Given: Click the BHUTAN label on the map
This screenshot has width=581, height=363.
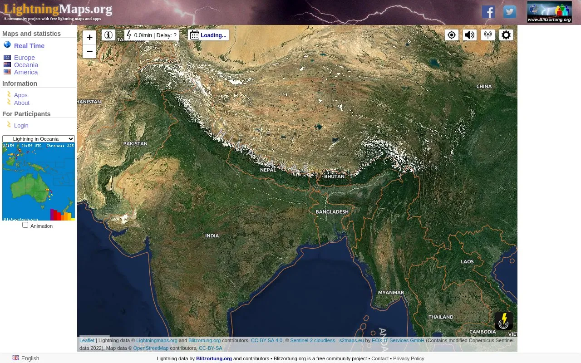Looking at the screenshot, I should 335,177.
